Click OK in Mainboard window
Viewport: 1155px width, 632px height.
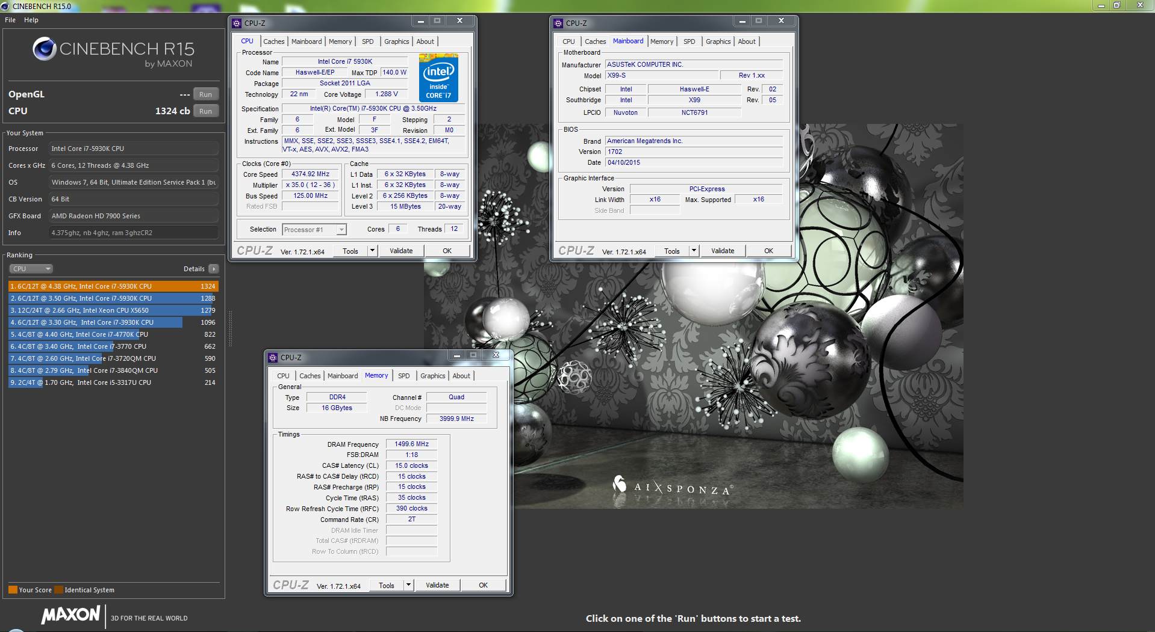click(769, 251)
